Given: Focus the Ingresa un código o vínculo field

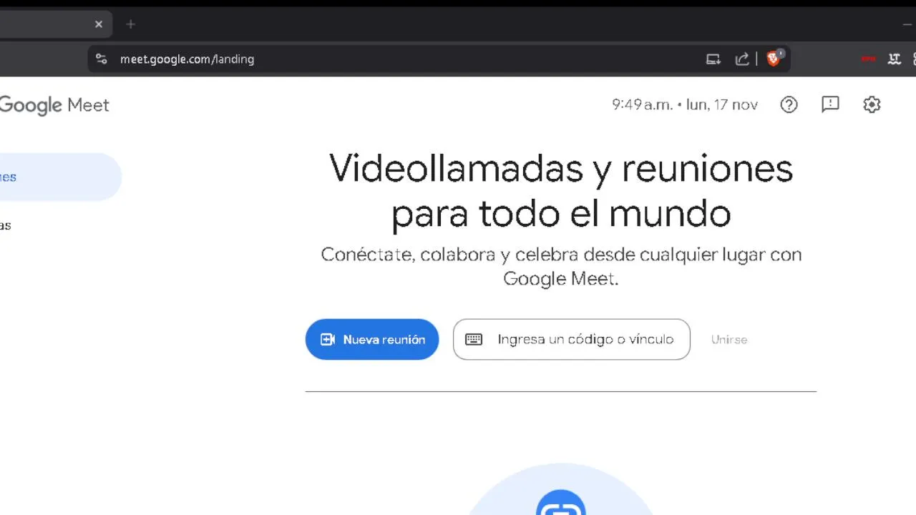Looking at the screenshot, I should pyautogui.click(x=571, y=339).
